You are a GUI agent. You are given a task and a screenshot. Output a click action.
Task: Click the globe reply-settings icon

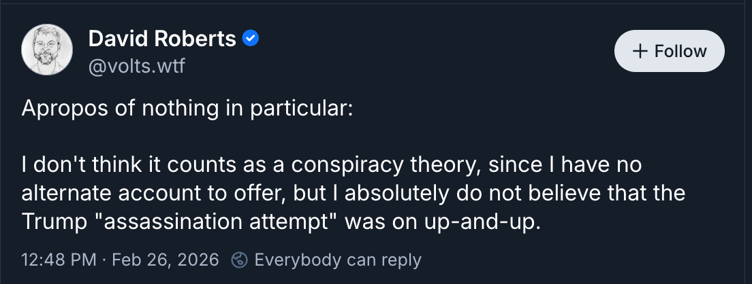239,260
